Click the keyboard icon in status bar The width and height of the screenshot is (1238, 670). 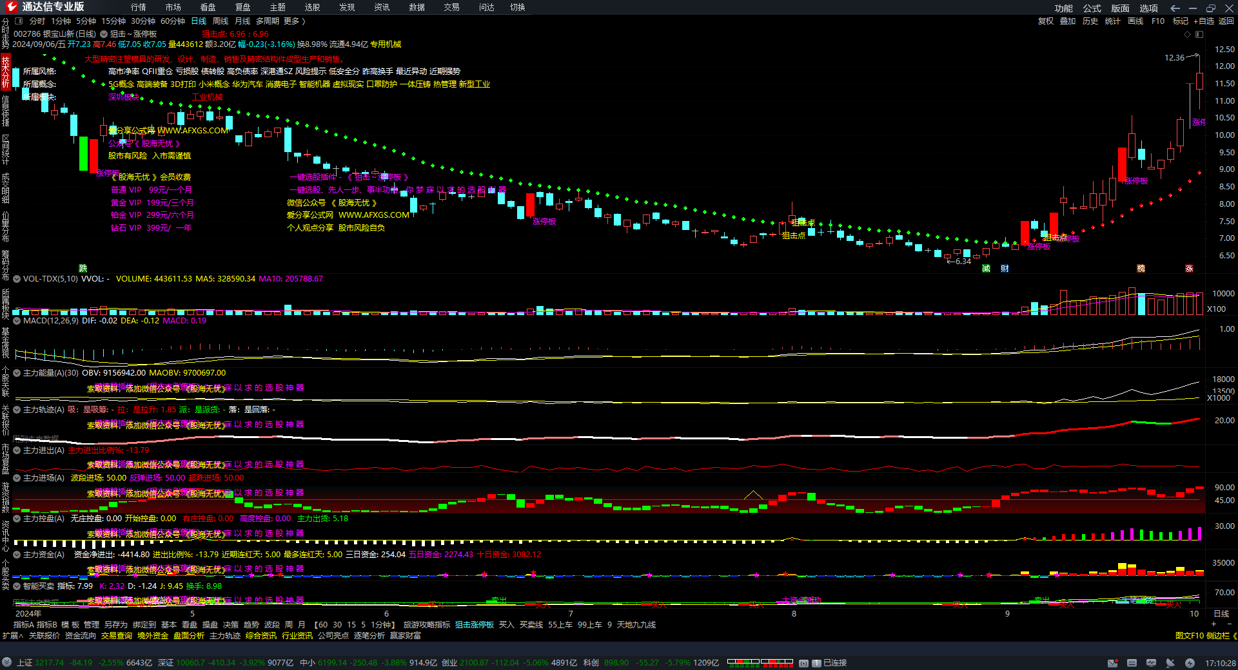(1132, 663)
